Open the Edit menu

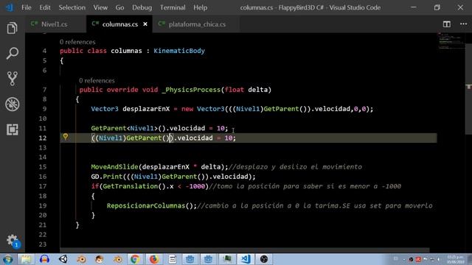coord(45,7)
